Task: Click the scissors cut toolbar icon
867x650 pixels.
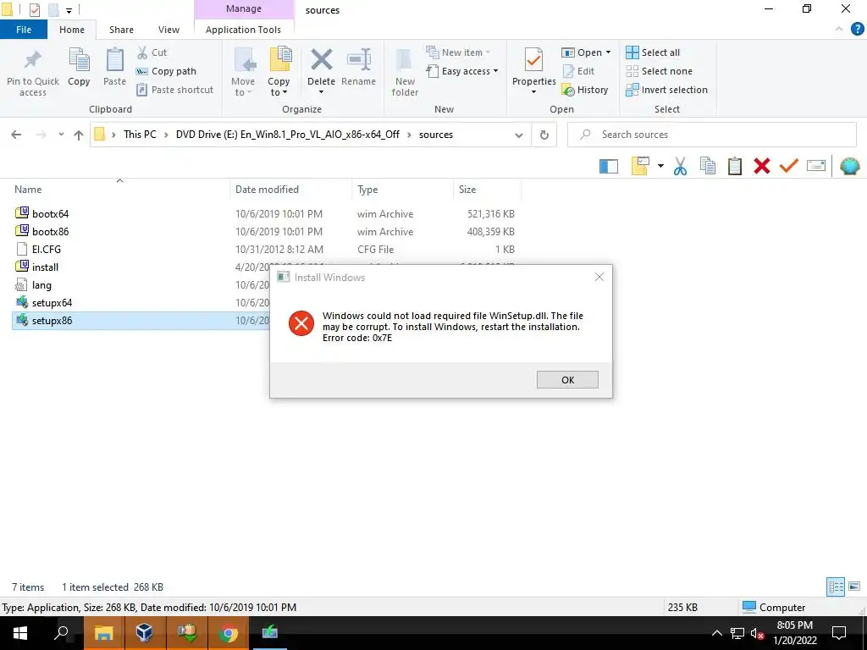Action: (x=680, y=166)
